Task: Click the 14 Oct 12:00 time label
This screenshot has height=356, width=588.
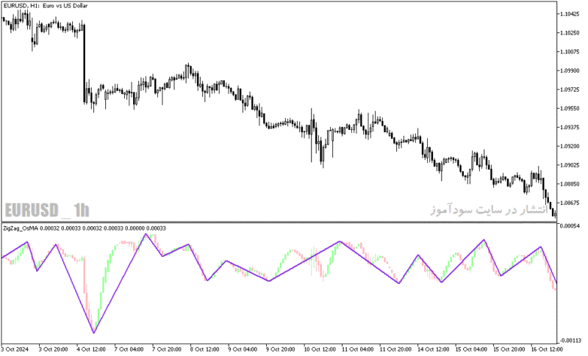Action: 432,349
